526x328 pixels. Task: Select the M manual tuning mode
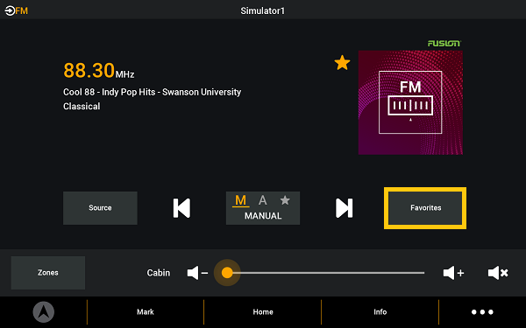[240, 200]
